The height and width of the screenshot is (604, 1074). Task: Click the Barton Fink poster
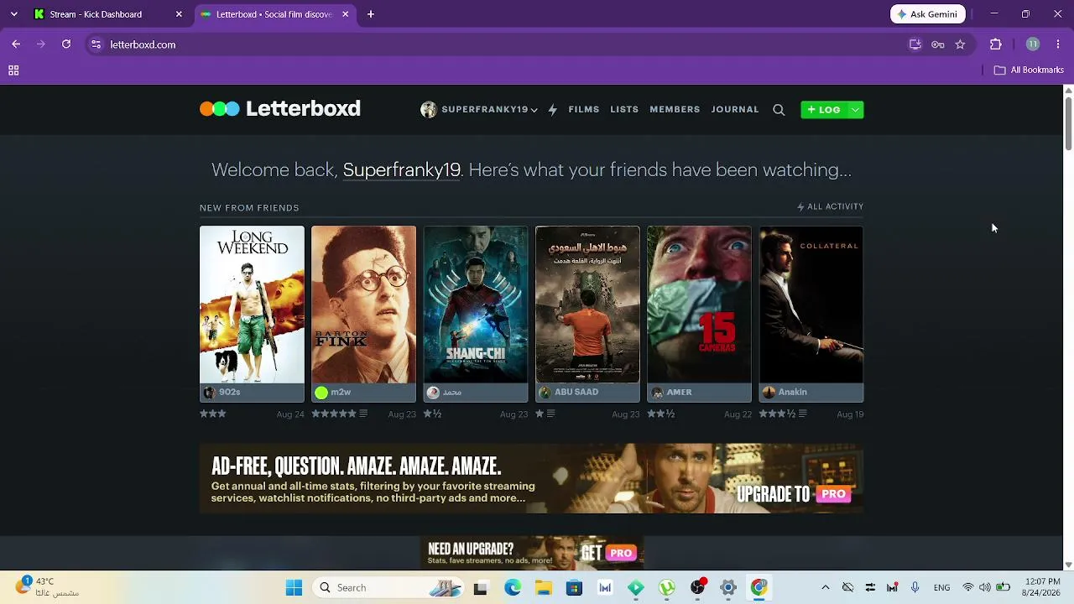(x=363, y=305)
